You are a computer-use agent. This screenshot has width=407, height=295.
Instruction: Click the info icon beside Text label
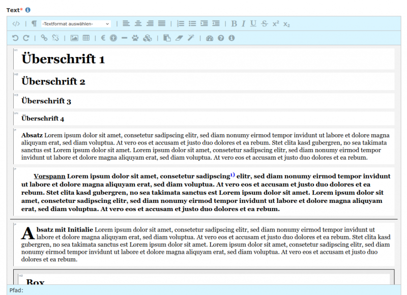coord(27,10)
